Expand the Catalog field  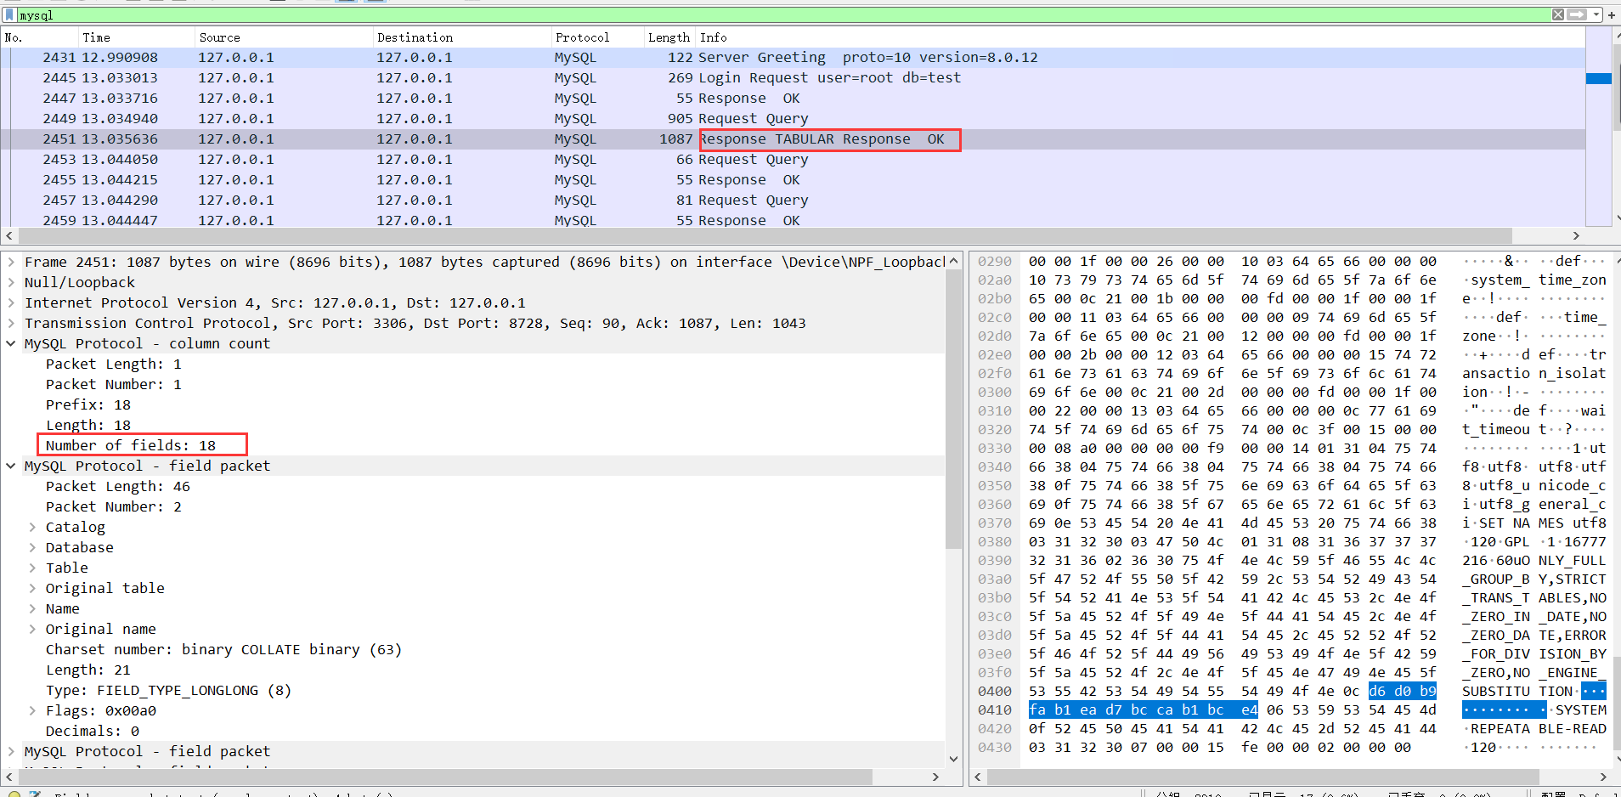click(32, 527)
